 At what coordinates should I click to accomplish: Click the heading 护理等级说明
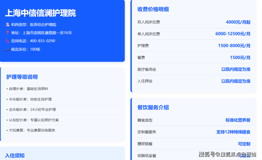tap(22, 77)
